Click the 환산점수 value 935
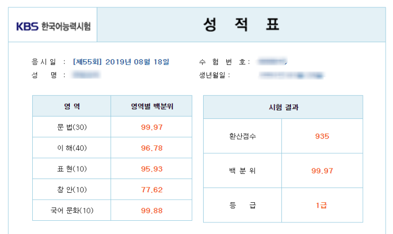The height and width of the screenshot is (234, 393). pos(322,136)
